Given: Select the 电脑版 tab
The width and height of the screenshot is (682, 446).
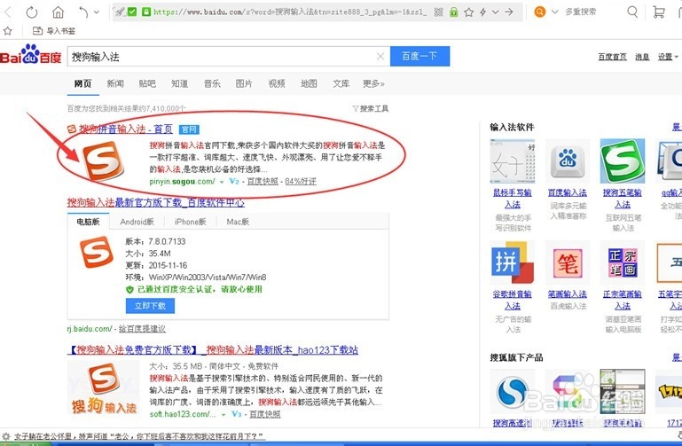Looking at the screenshot, I should pos(89,222).
